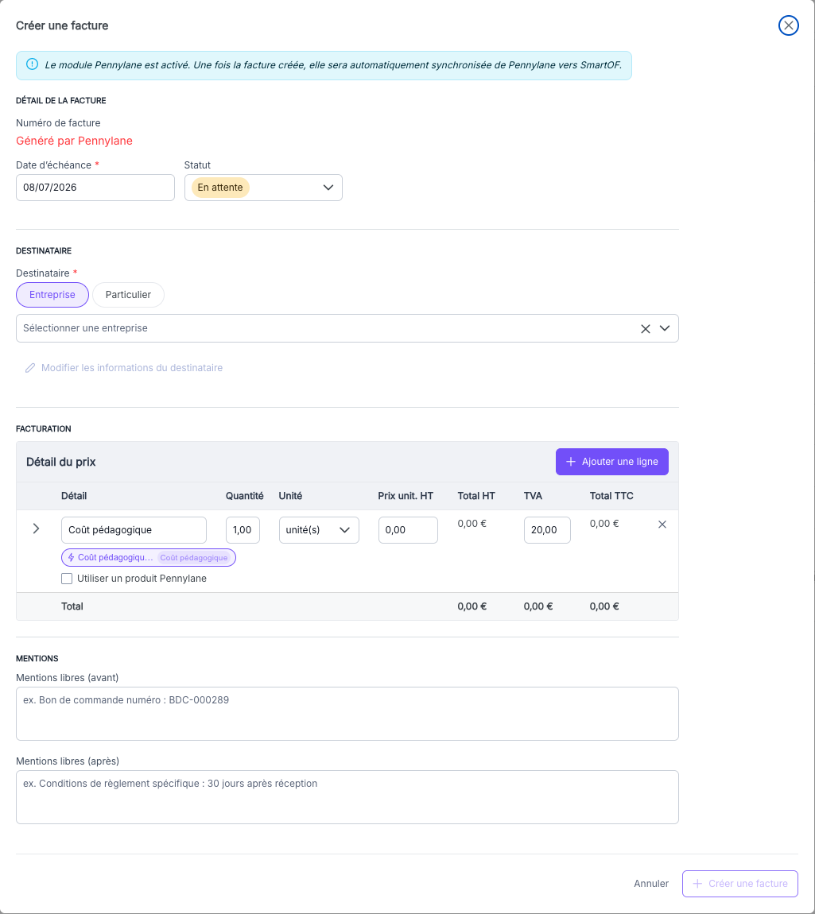Expand the Coût pédagogique line details chevron
815x914 pixels.
coord(36,529)
